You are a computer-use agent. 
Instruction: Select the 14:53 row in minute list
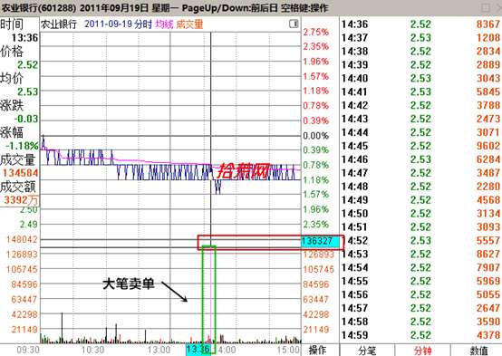[x=420, y=254]
